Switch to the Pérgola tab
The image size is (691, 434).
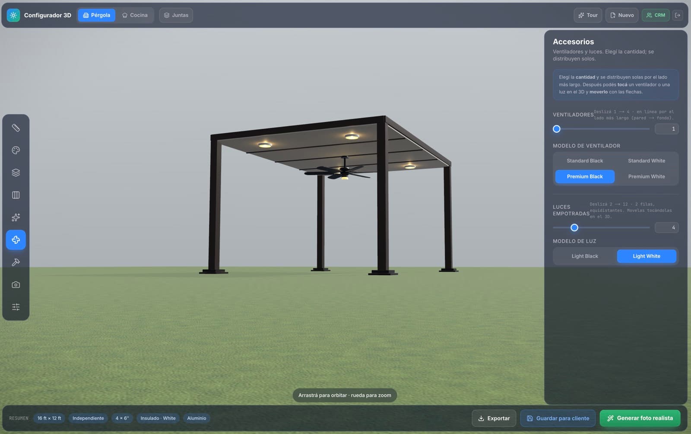[97, 15]
